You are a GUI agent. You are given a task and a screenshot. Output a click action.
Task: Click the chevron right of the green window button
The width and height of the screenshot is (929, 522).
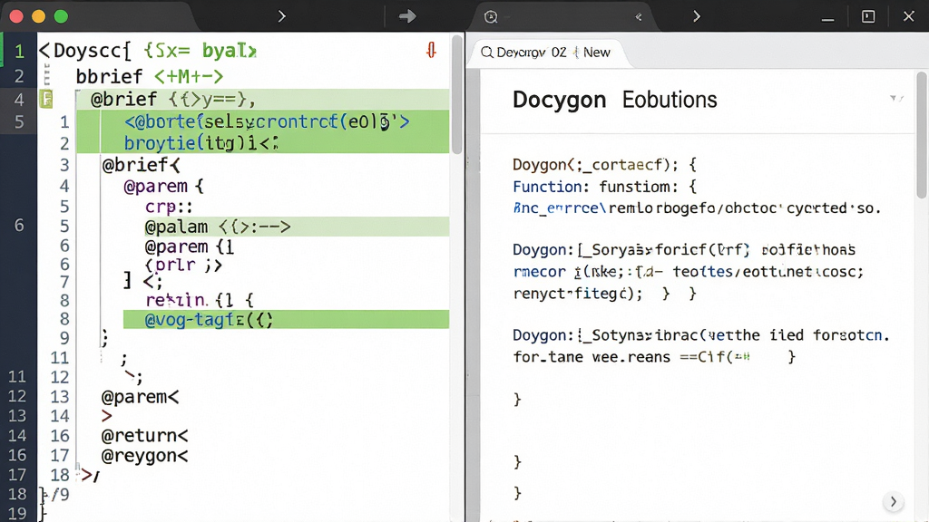pos(282,16)
